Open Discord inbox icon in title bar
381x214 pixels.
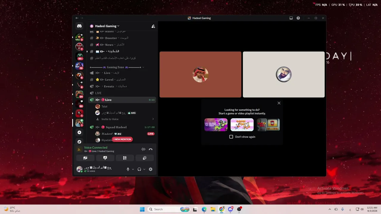pyautogui.click(x=291, y=18)
